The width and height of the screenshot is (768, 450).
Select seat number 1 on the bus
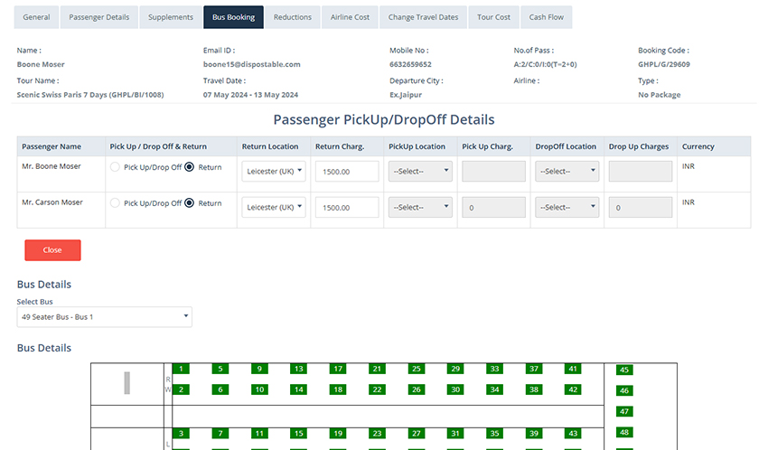(182, 369)
